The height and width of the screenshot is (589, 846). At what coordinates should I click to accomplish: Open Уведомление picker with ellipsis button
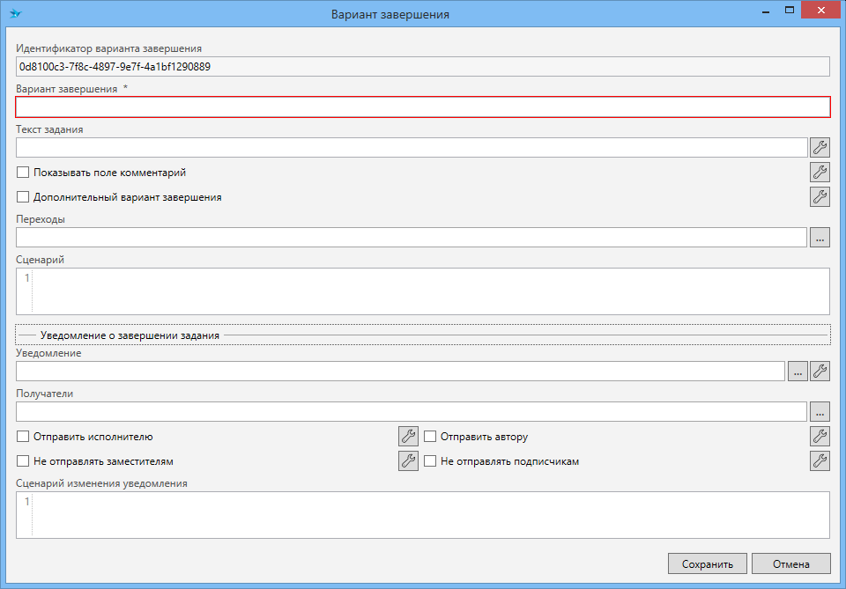pos(797,372)
